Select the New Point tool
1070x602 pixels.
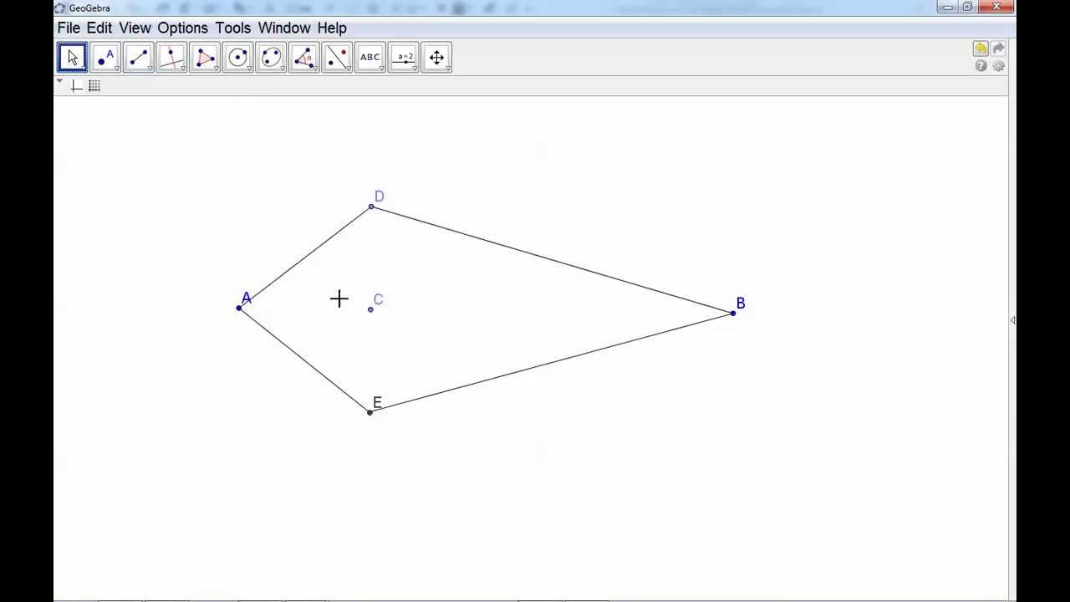click(x=105, y=58)
